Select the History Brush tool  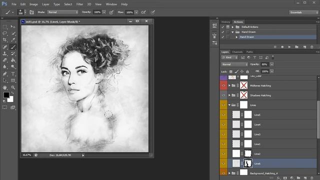(13, 53)
